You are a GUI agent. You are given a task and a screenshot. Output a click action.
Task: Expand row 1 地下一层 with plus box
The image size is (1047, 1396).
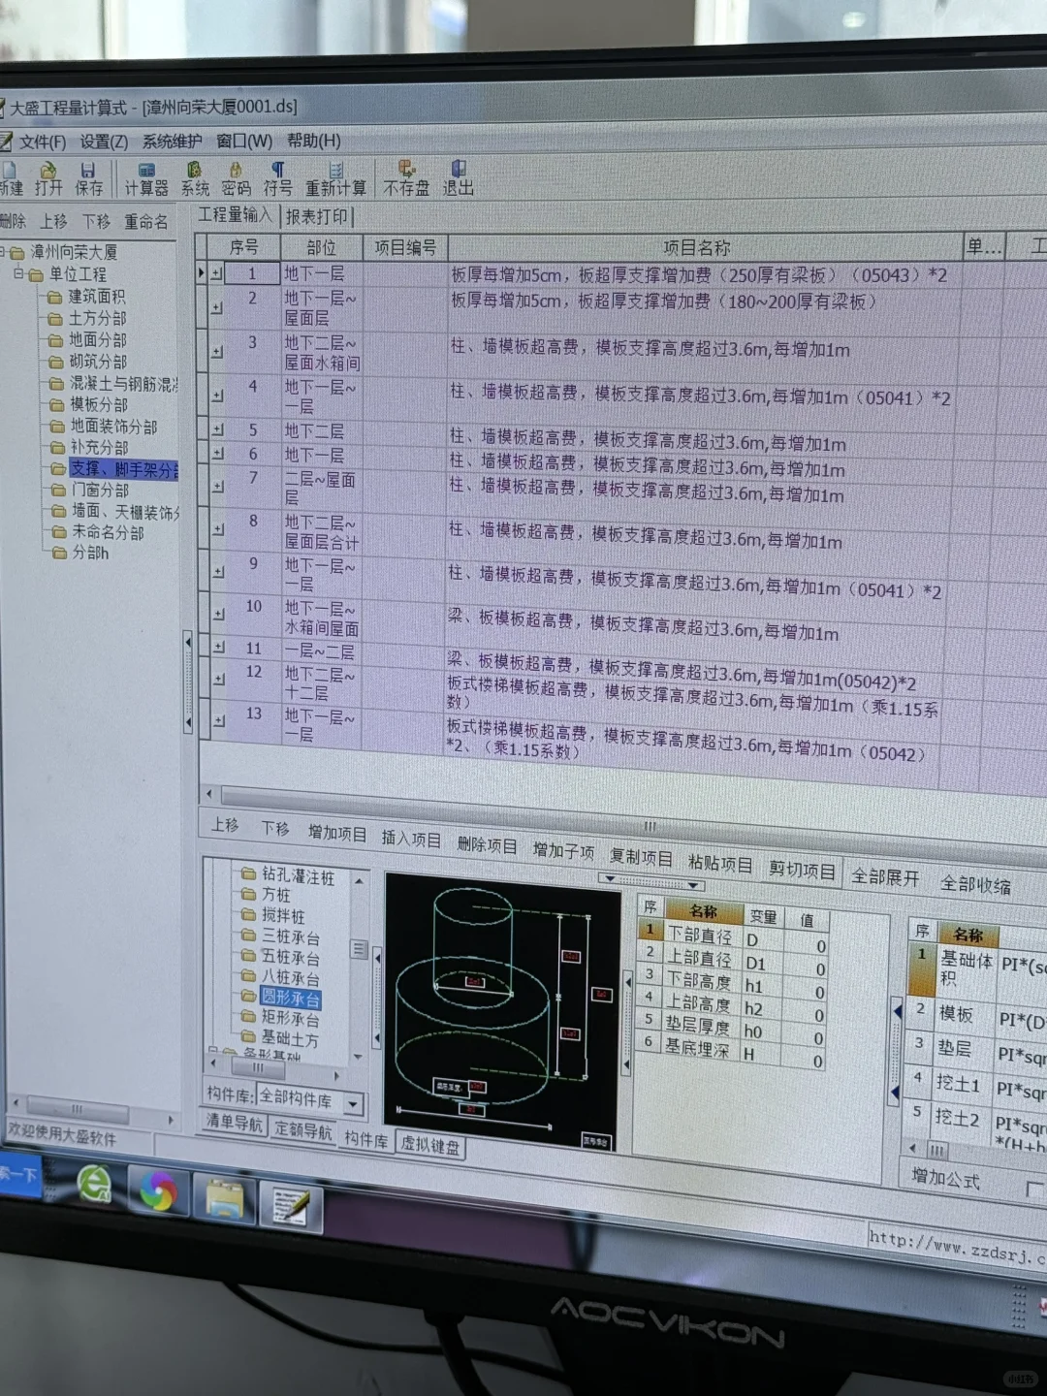217,274
